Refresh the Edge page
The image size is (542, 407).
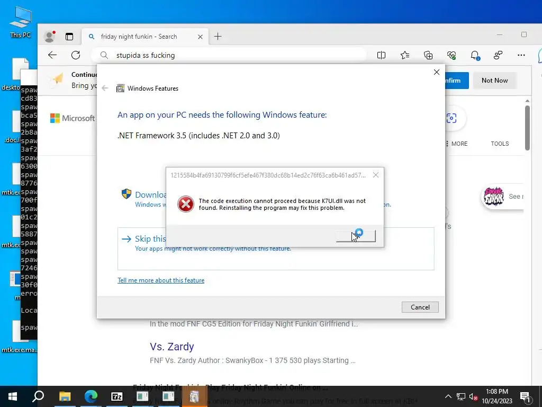pos(76,55)
